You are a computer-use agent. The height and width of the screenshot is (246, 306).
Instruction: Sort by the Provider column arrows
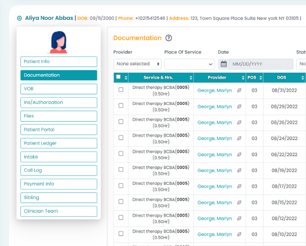(243, 78)
